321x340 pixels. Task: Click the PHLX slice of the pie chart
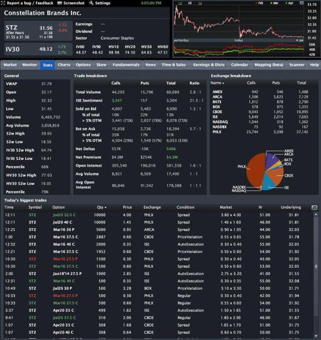[x=256, y=171]
